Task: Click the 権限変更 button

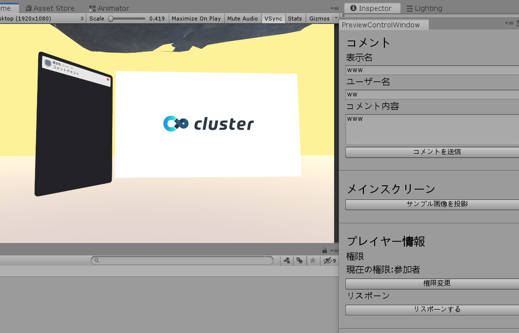Action: (x=432, y=283)
